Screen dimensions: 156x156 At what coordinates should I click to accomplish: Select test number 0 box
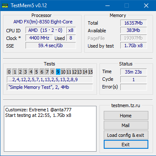9,72
